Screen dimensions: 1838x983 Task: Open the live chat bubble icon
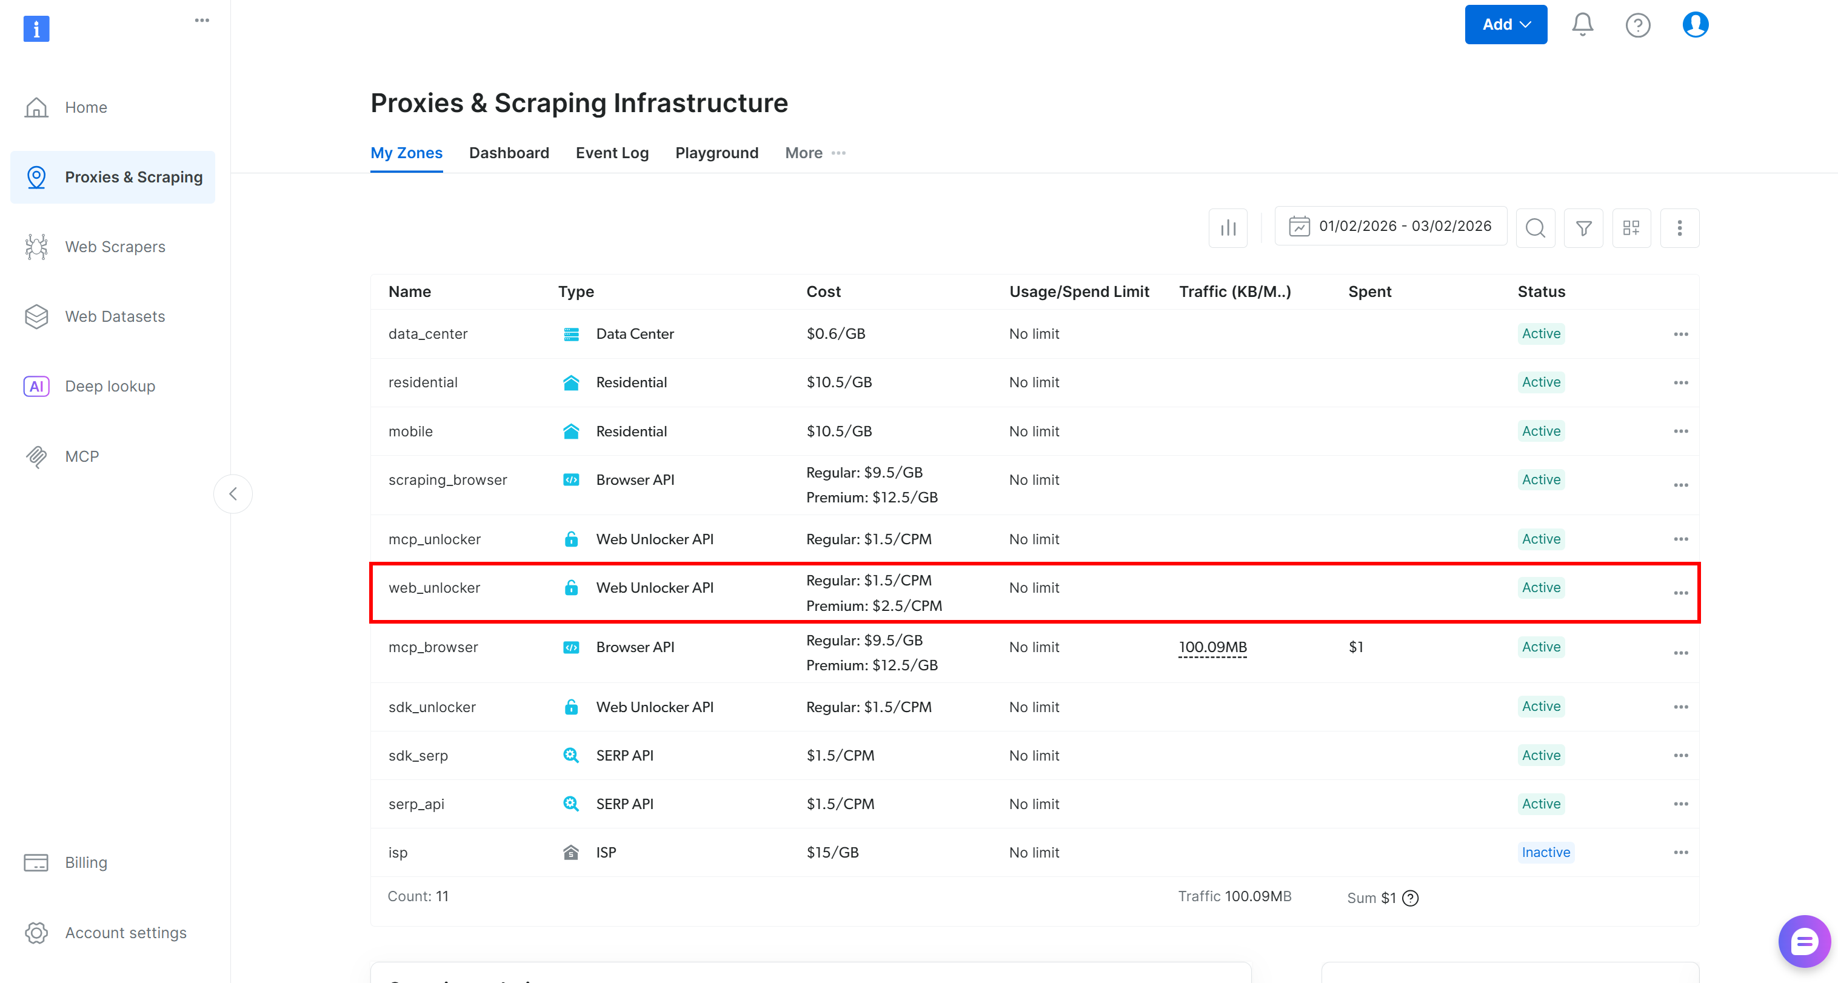tap(1803, 942)
